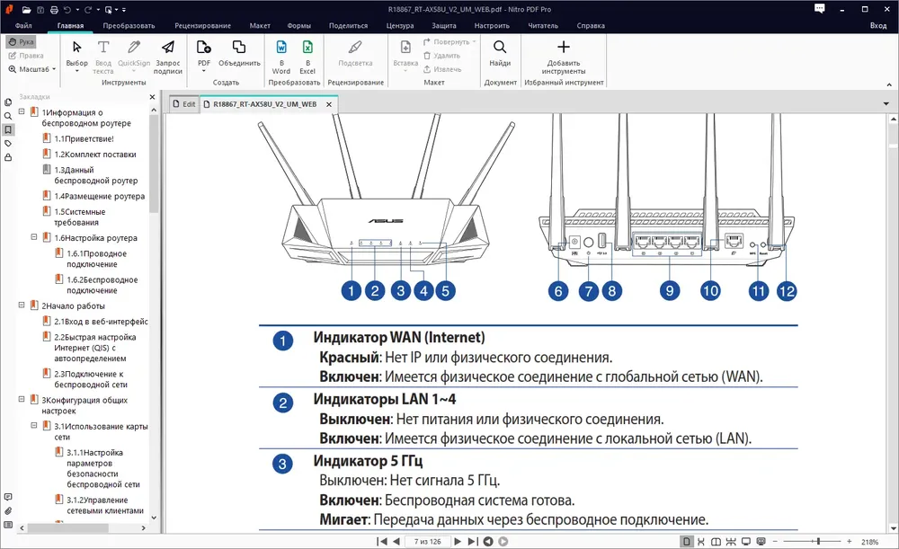Screen dimensions: 899x549
Task: Collapse the ribbon with the chevron arrow
Action: [889, 84]
